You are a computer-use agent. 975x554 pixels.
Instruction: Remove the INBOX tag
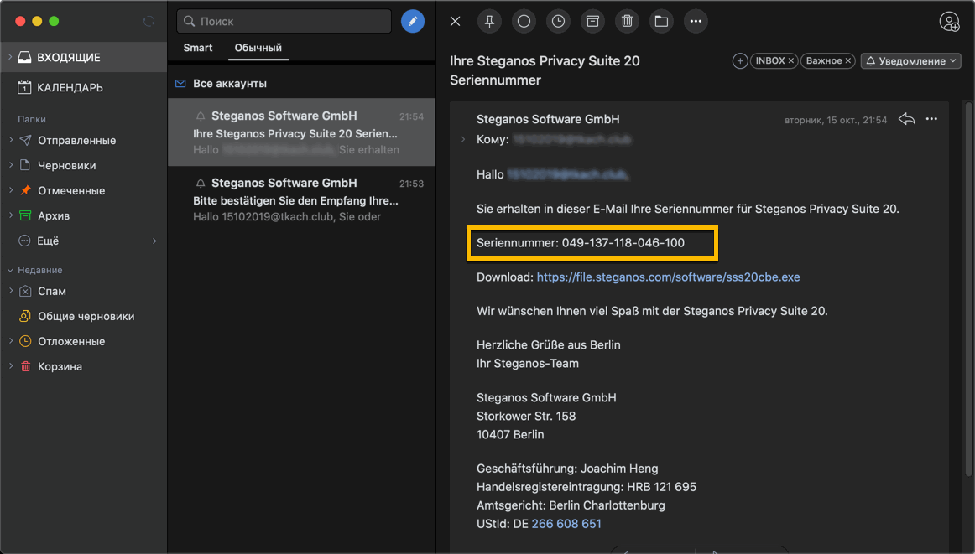tap(791, 61)
